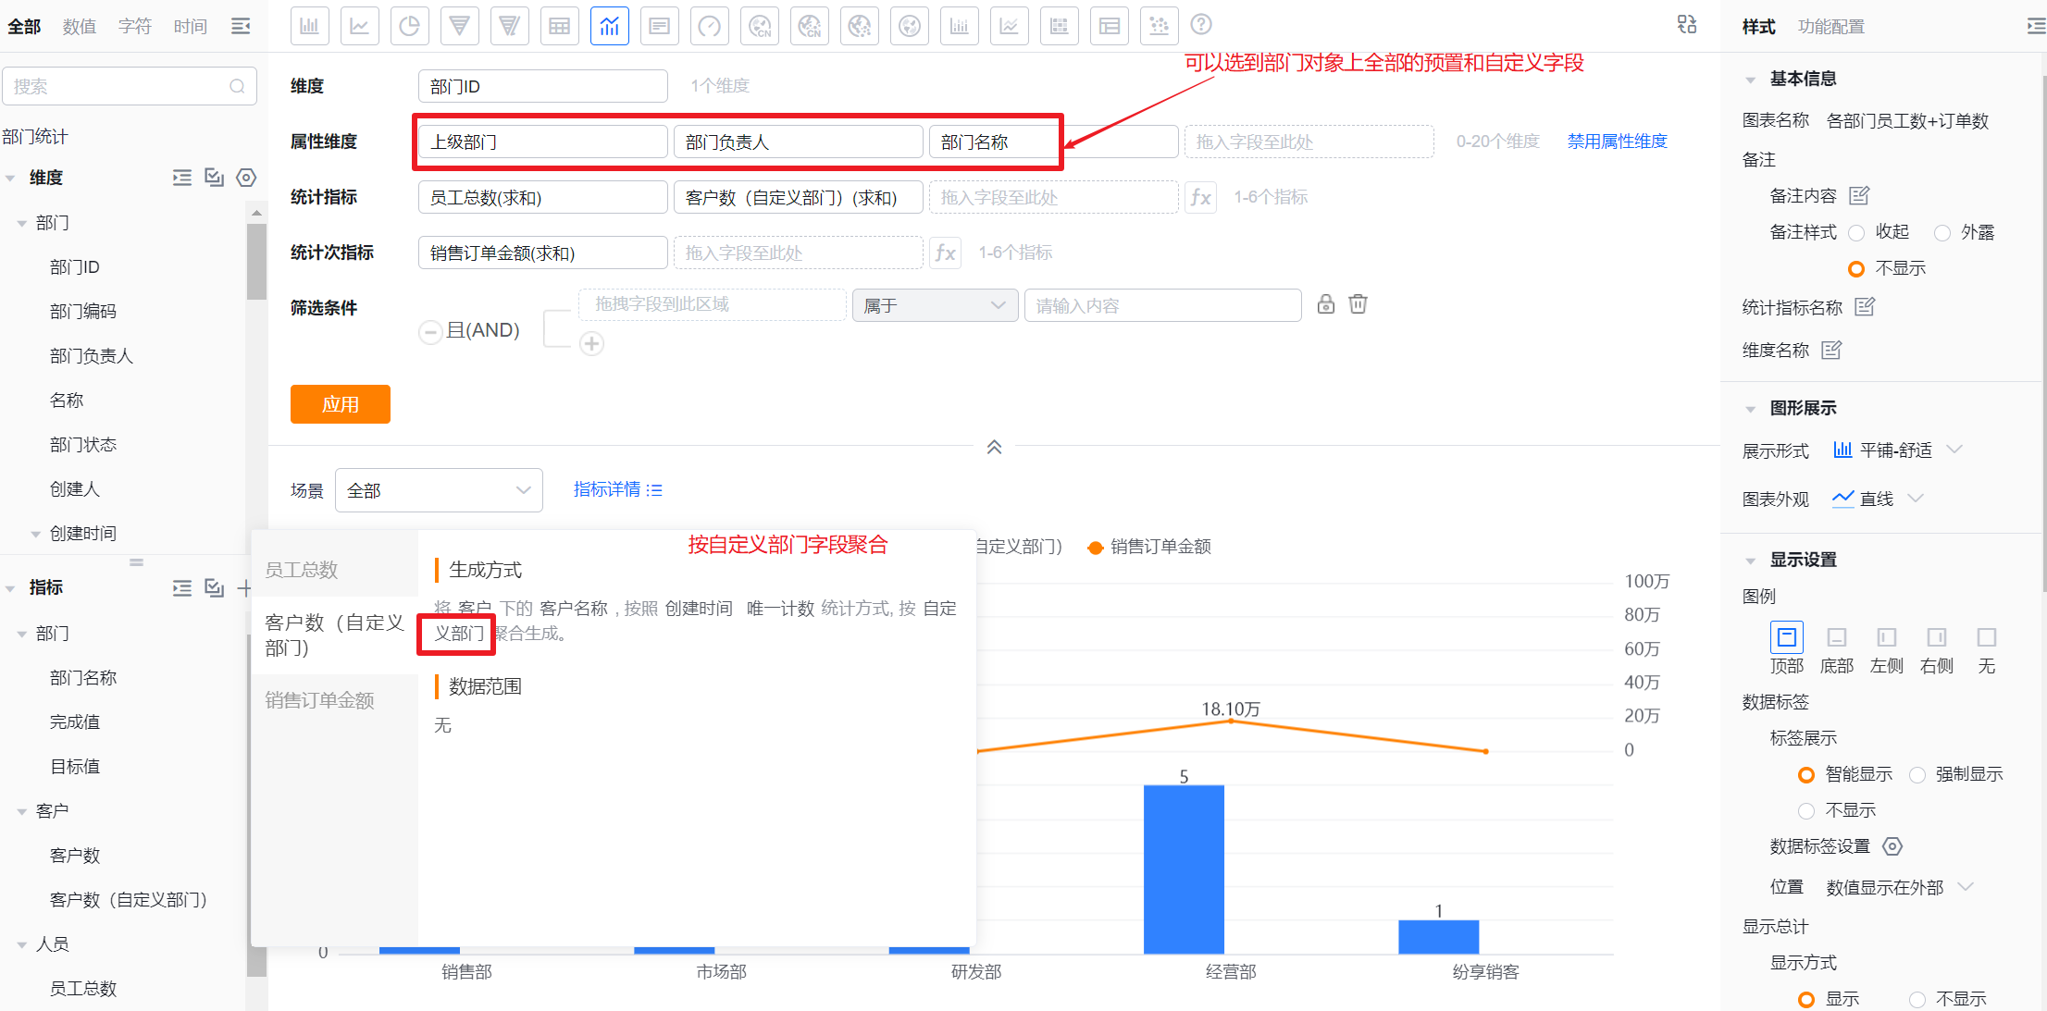Open 图表外观 直线 dropdown

1878,499
